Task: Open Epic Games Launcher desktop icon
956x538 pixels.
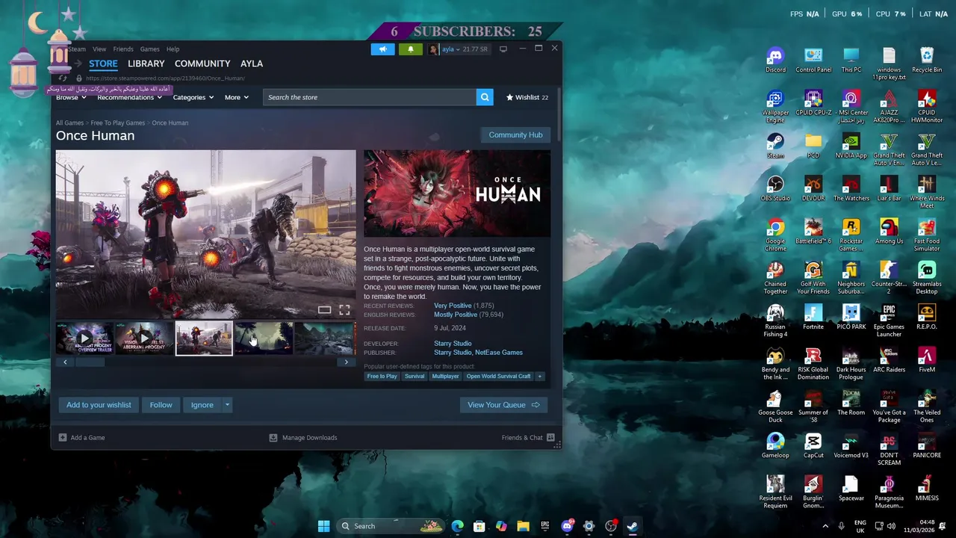Action: 889,321
